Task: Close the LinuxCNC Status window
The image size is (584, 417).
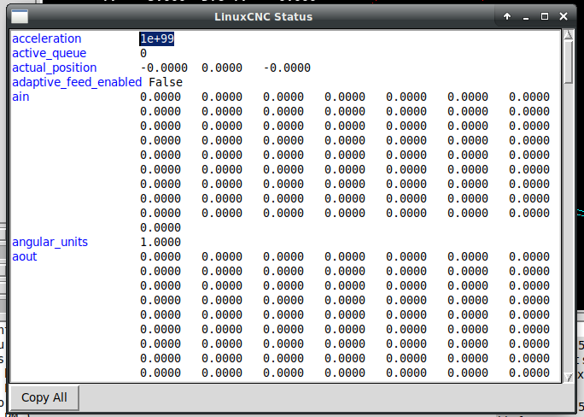Action: point(564,16)
